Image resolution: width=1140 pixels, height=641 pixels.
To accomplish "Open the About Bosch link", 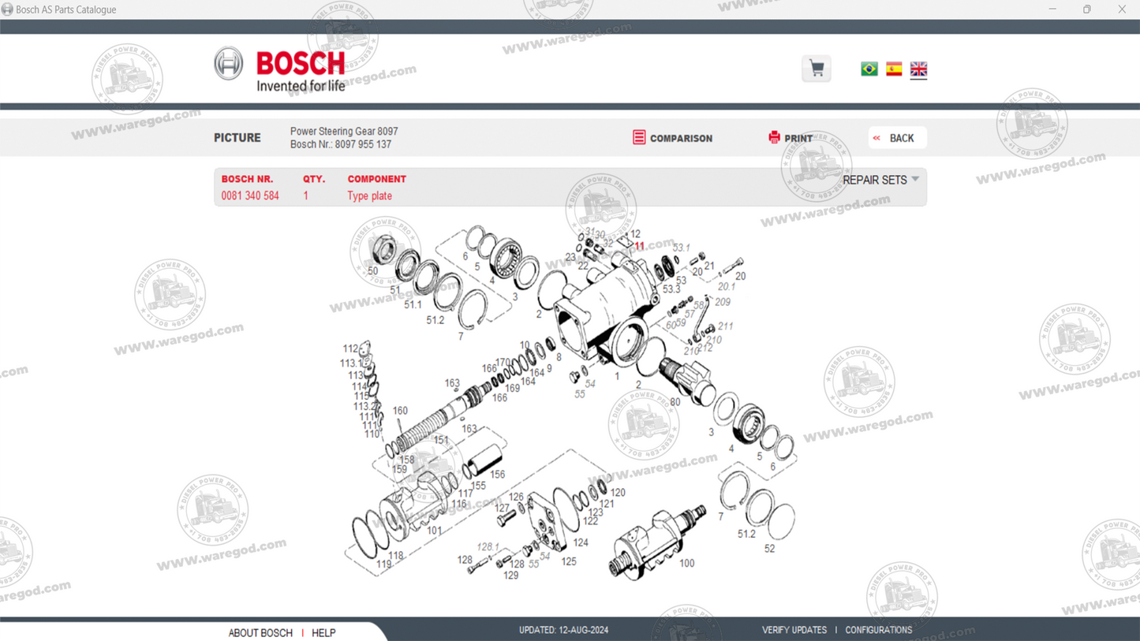I will [x=260, y=632].
